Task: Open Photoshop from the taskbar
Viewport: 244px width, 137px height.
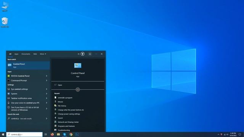Action: click(x=77, y=134)
